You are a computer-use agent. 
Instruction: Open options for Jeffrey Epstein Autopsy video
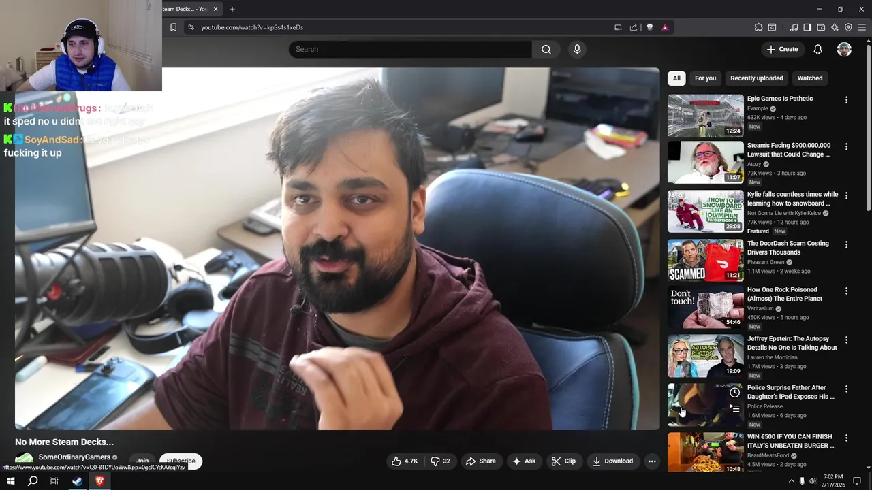(x=846, y=340)
